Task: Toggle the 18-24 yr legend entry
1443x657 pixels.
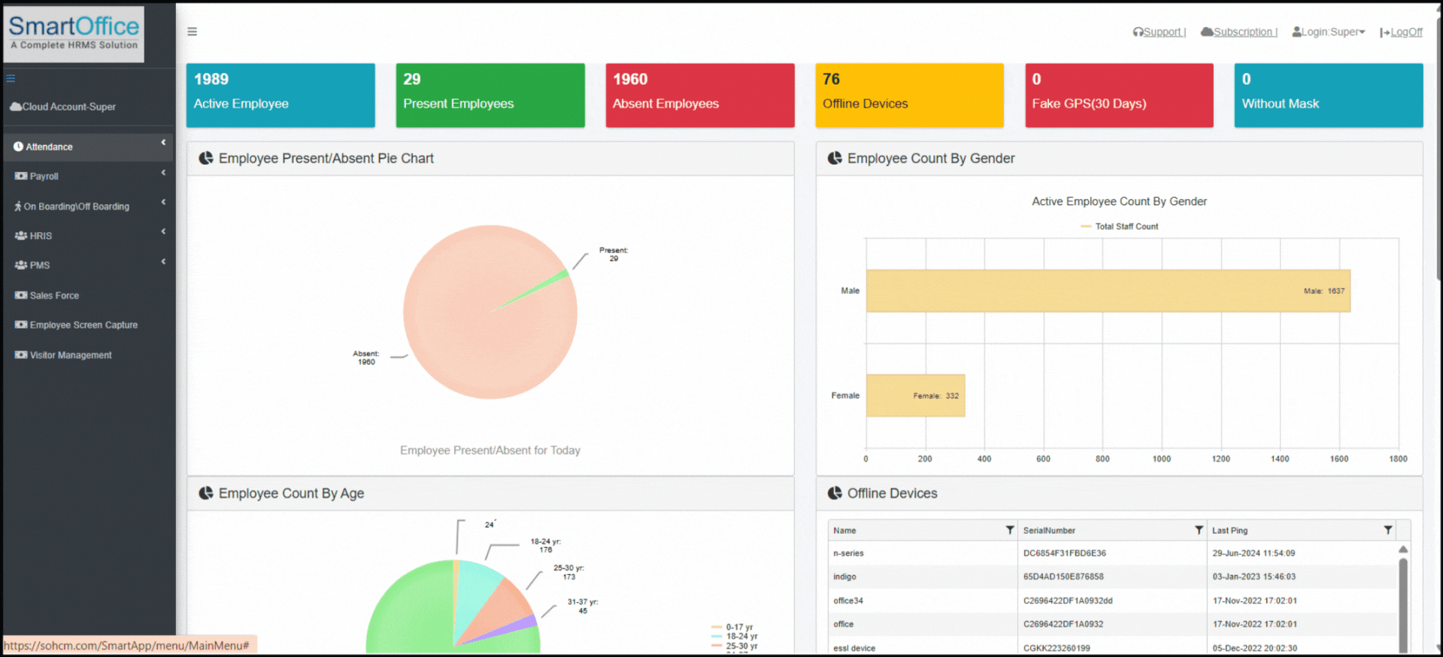Action: point(734,636)
